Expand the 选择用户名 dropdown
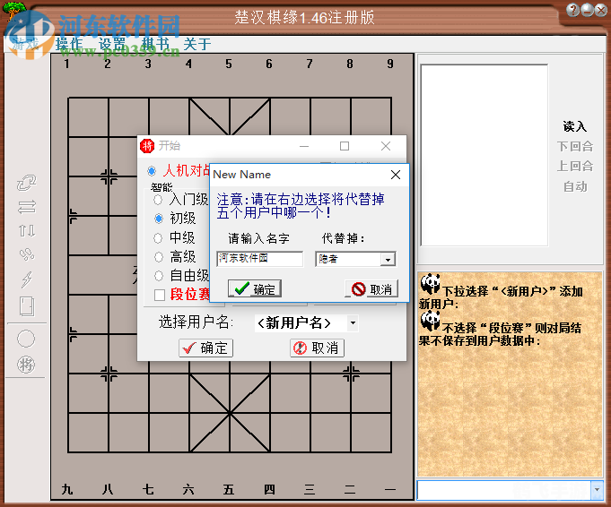The image size is (611, 507). (x=353, y=323)
